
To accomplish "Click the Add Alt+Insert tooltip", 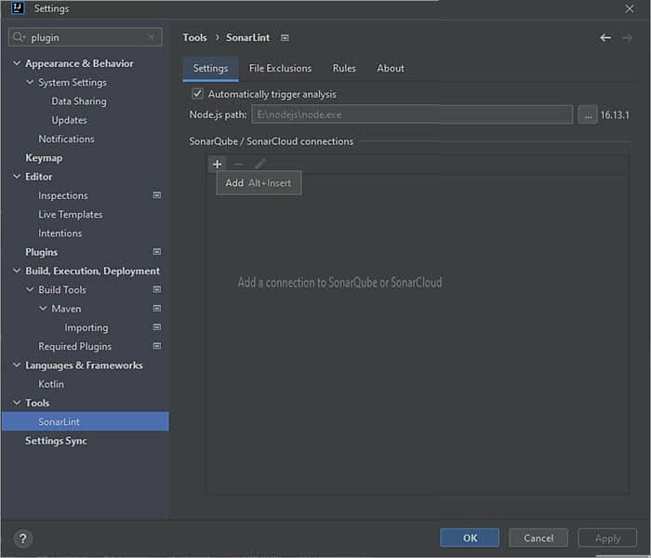I will coord(259,183).
